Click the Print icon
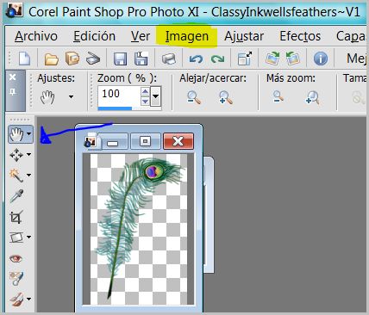This screenshot has width=369, height=315. pos(169,59)
